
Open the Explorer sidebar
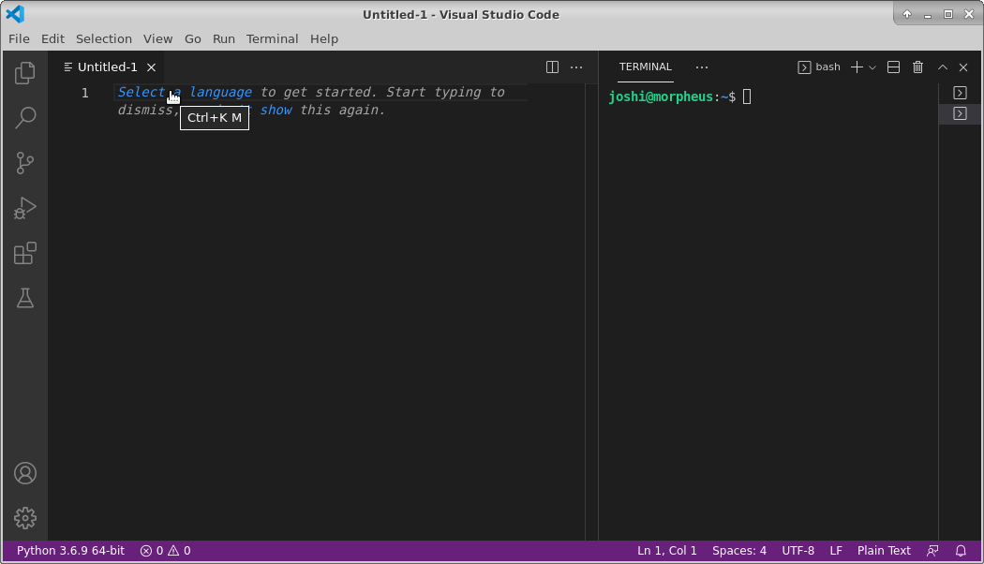[x=24, y=72]
